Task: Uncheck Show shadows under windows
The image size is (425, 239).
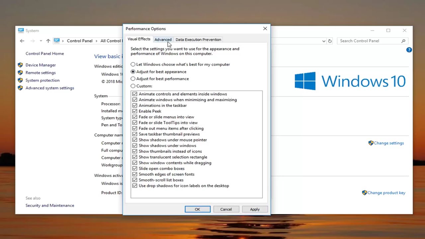Action: pos(135,145)
